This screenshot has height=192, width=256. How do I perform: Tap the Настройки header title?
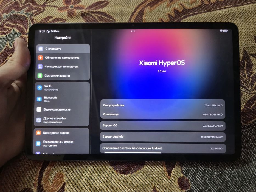click(x=63, y=38)
